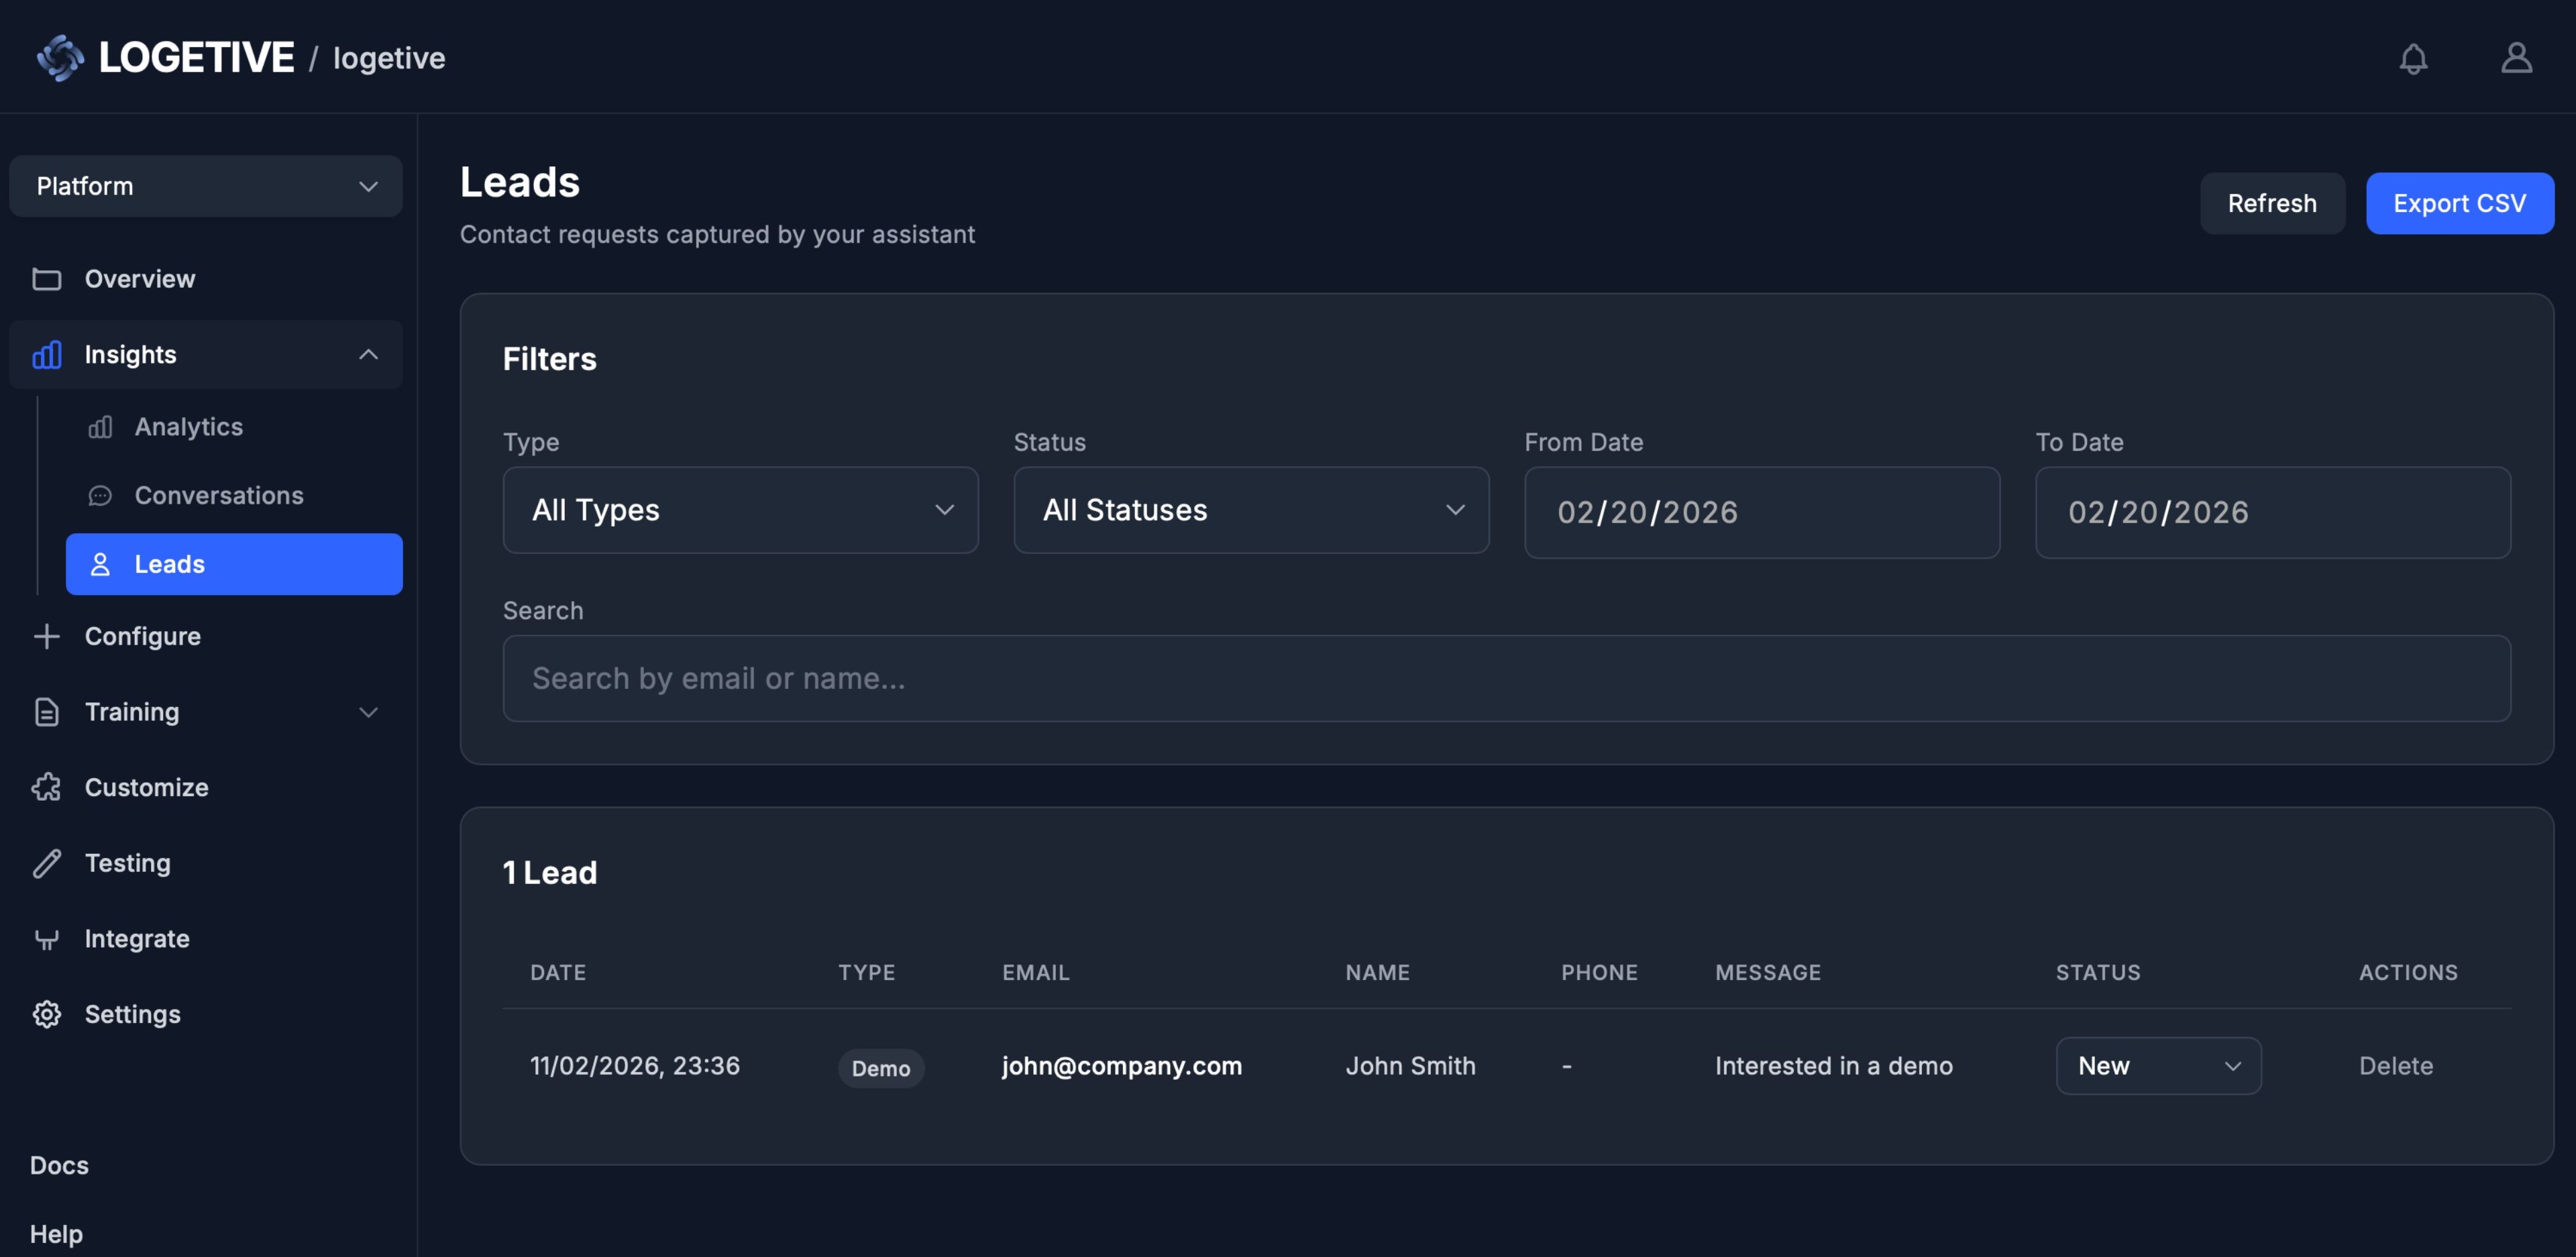Click the notification bell icon
The image size is (2576, 1257).
pos(2413,59)
